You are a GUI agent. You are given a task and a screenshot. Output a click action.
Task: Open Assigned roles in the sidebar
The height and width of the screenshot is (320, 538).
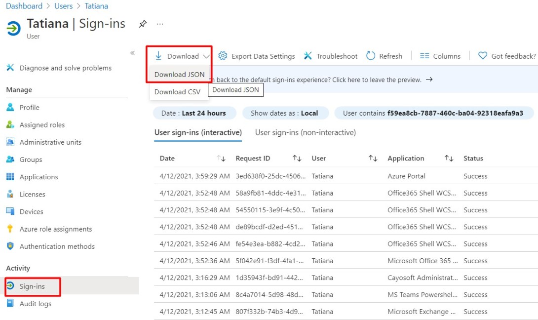point(42,124)
